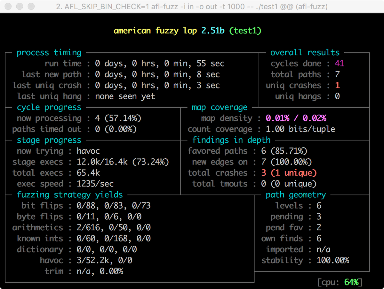Viewport: 384px width, 289px height.
Task: Click the uniq hangs value 0
Action: (337, 96)
